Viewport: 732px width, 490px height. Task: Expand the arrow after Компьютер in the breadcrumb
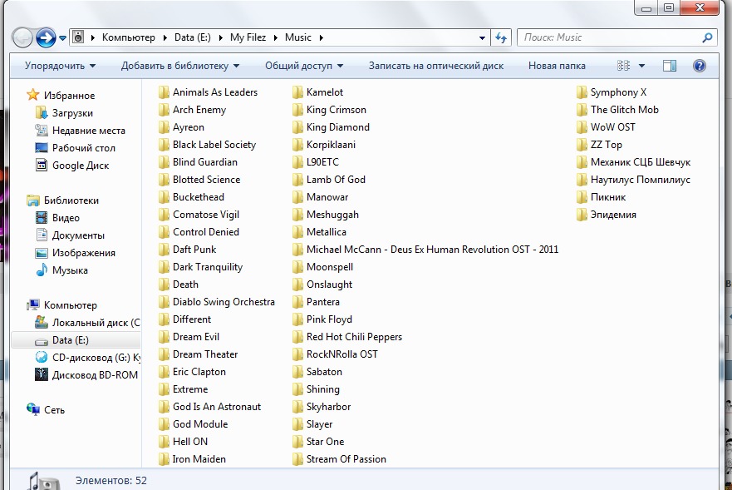pyautogui.click(x=165, y=38)
